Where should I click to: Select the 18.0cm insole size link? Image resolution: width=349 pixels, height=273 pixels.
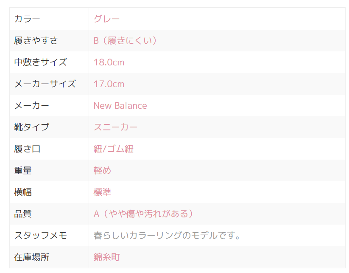109,62
